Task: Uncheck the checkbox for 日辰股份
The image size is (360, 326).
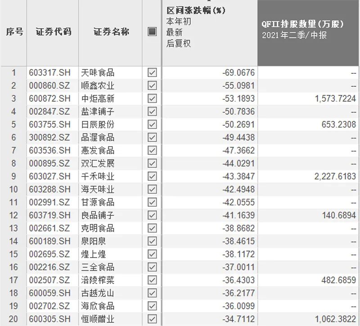Action: click(x=152, y=125)
